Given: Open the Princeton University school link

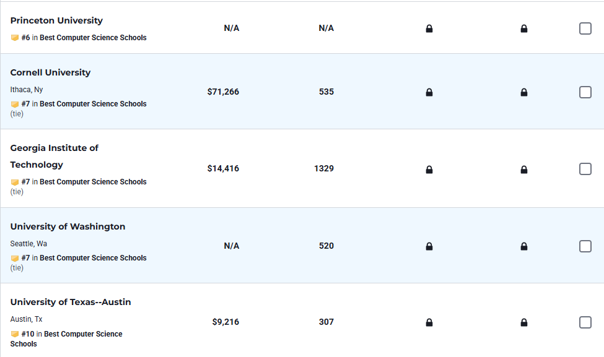Looking at the screenshot, I should (56, 20).
